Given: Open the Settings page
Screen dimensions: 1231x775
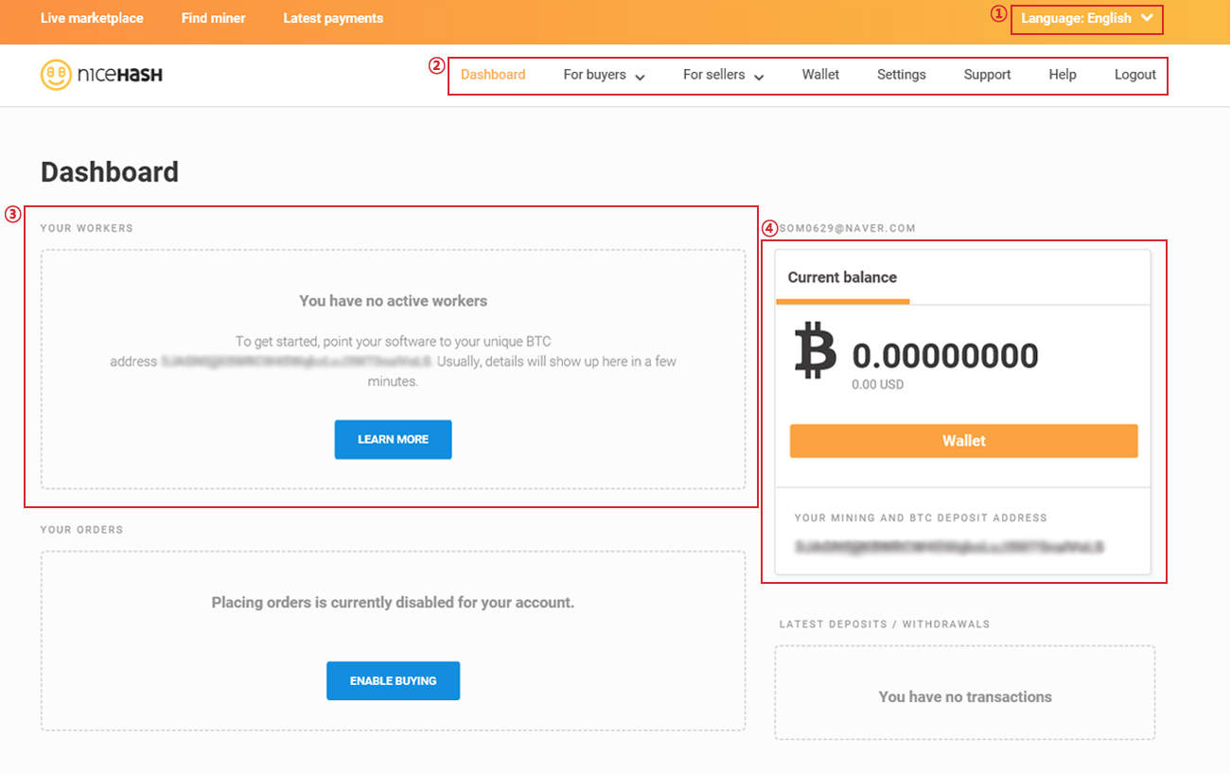Looking at the screenshot, I should point(902,75).
